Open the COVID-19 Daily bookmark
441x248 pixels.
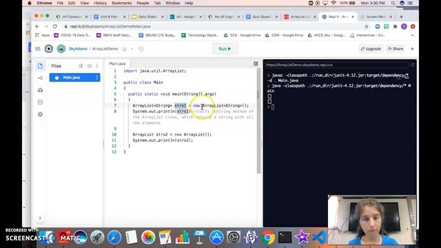pos(72,35)
